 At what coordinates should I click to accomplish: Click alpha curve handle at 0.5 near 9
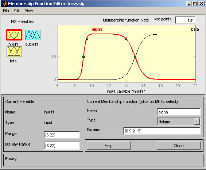pyautogui.click(x=83, y=57)
